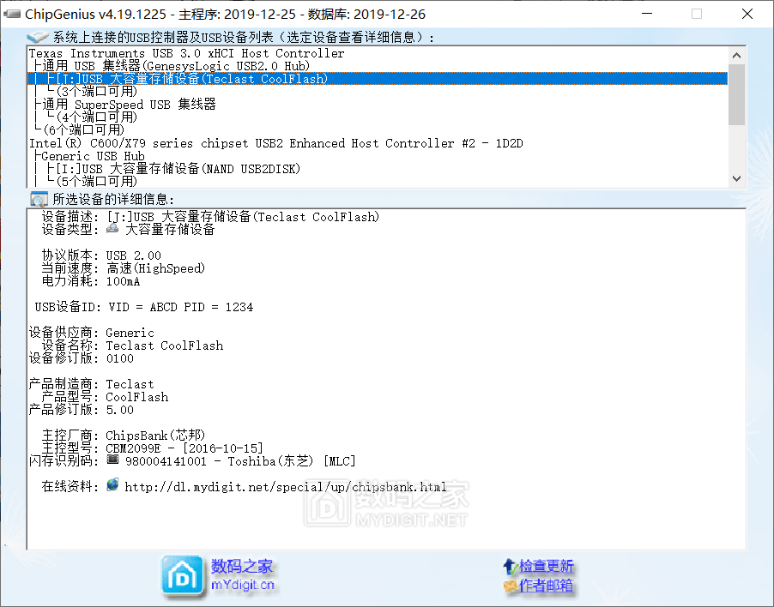
Task: Click the flash chip icon beside 闪存识别码
Action: tap(111, 460)
